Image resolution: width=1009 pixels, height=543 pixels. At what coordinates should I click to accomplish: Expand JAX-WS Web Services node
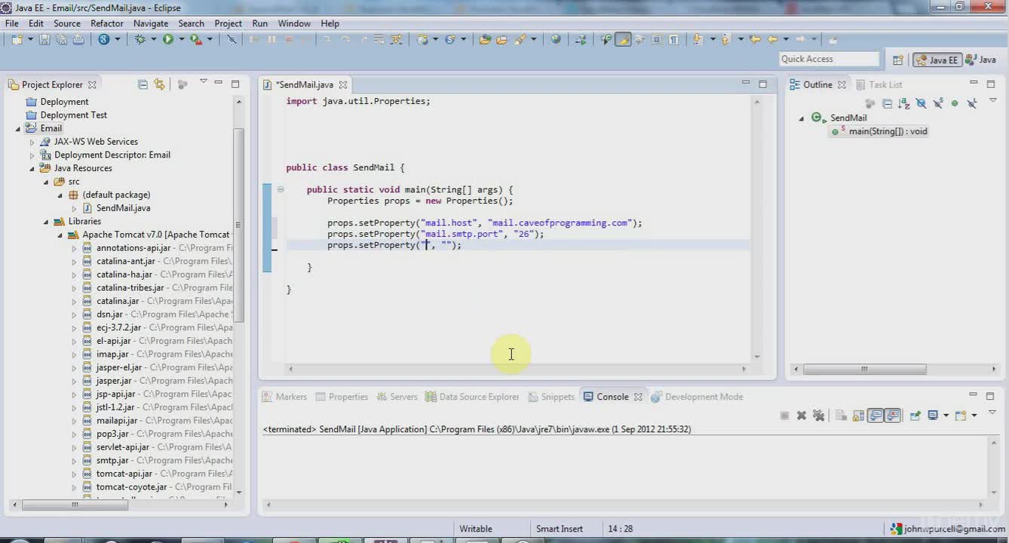(32, 142)
